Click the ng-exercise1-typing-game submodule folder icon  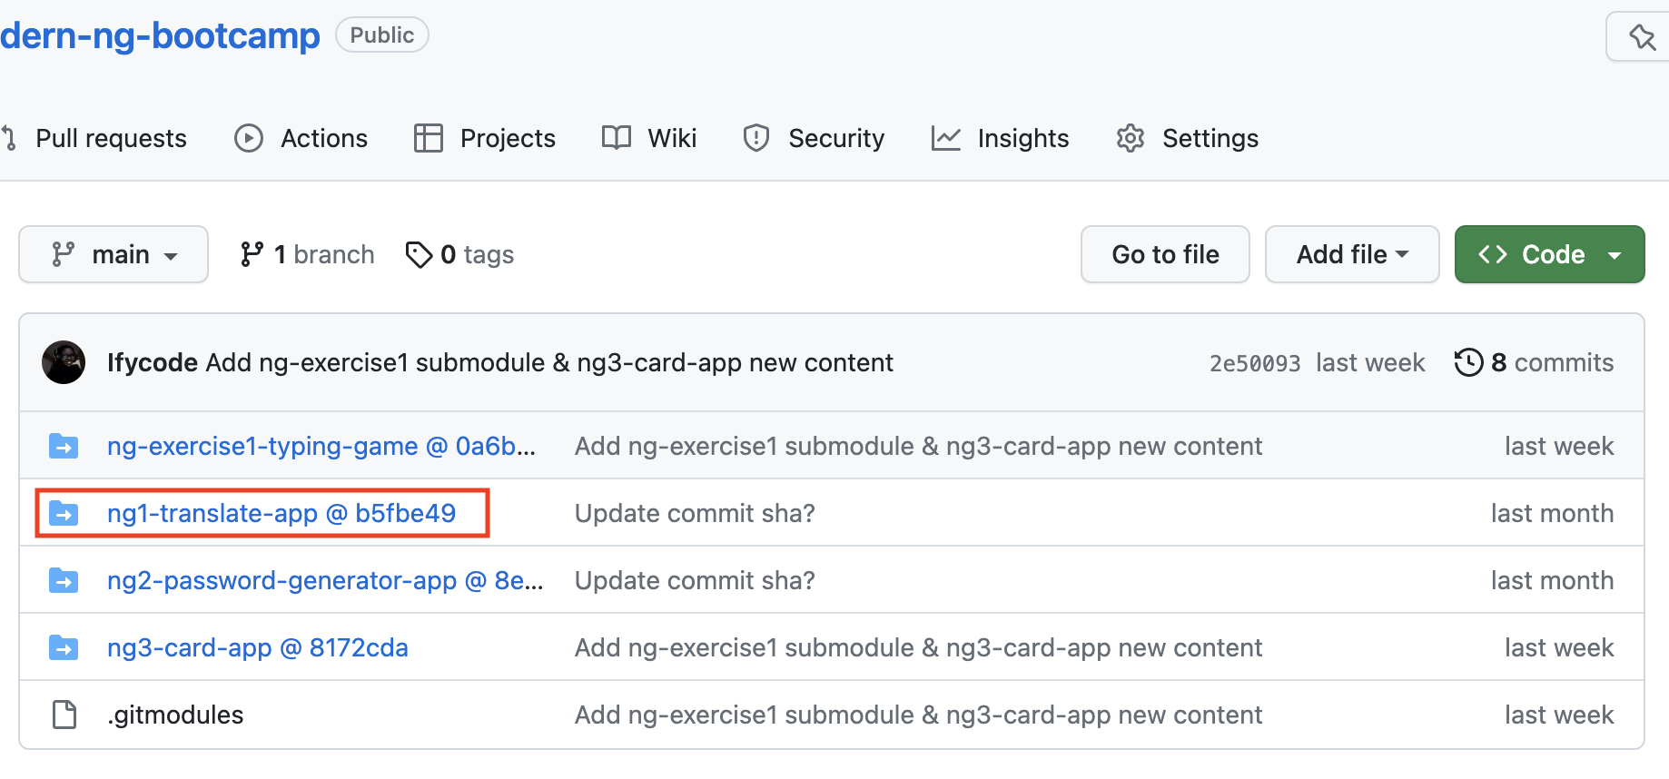64,447
